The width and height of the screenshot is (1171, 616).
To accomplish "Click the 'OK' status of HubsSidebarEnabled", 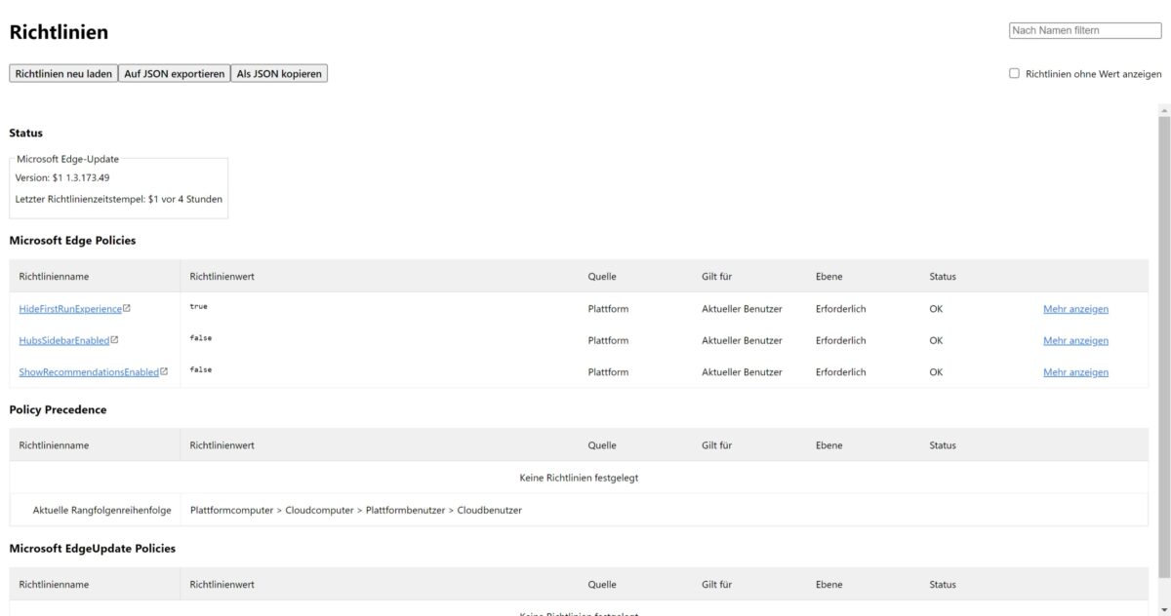I will [x=936, y=340].
